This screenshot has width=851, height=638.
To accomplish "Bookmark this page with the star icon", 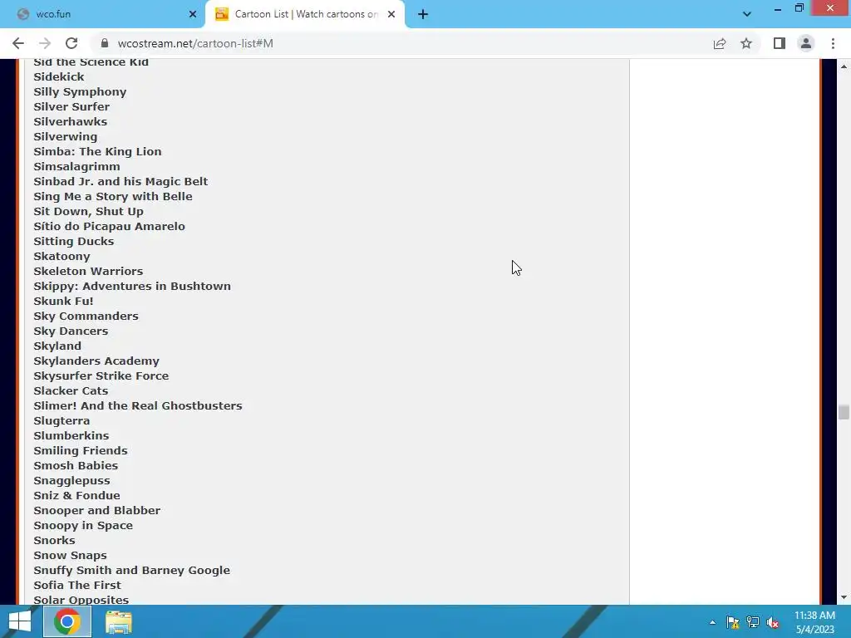I will pos(746,43).
